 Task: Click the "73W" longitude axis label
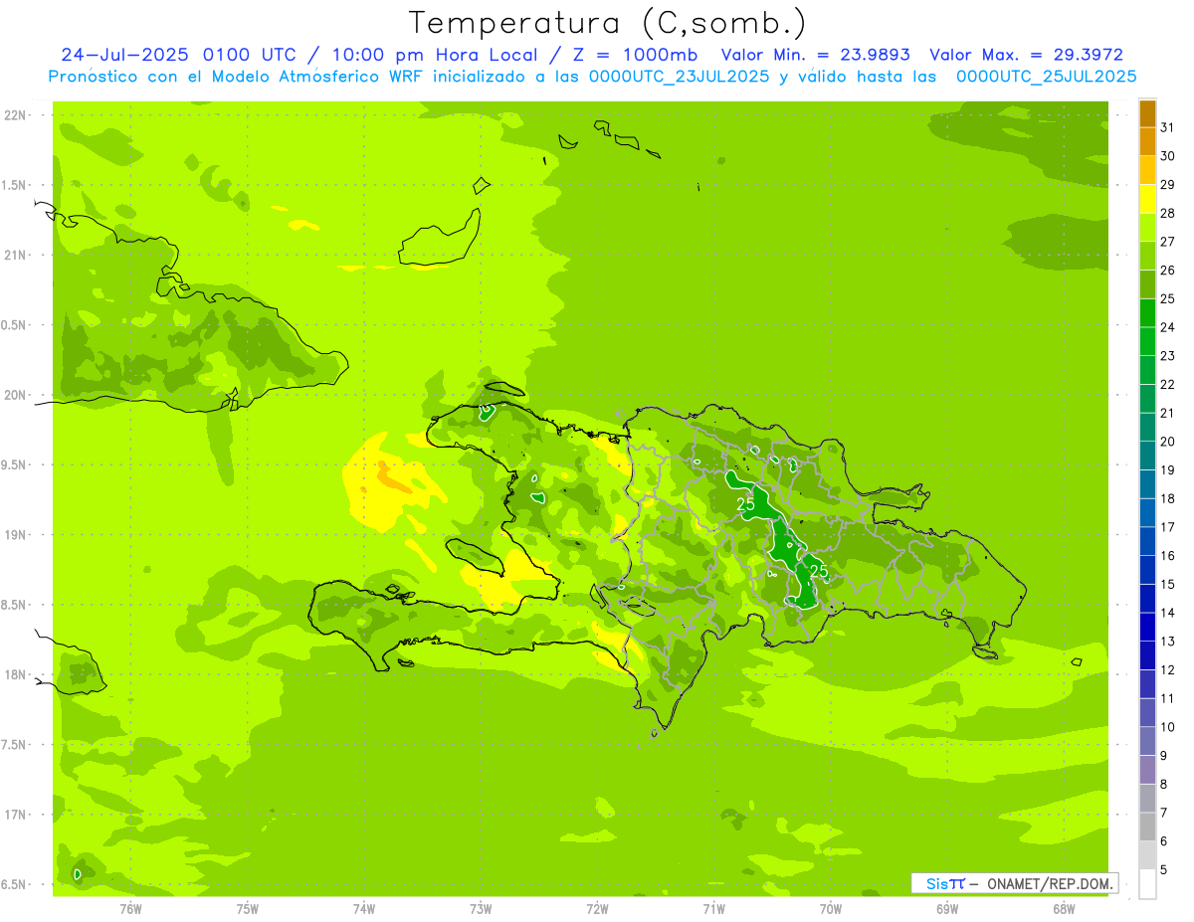click(481, 908)
